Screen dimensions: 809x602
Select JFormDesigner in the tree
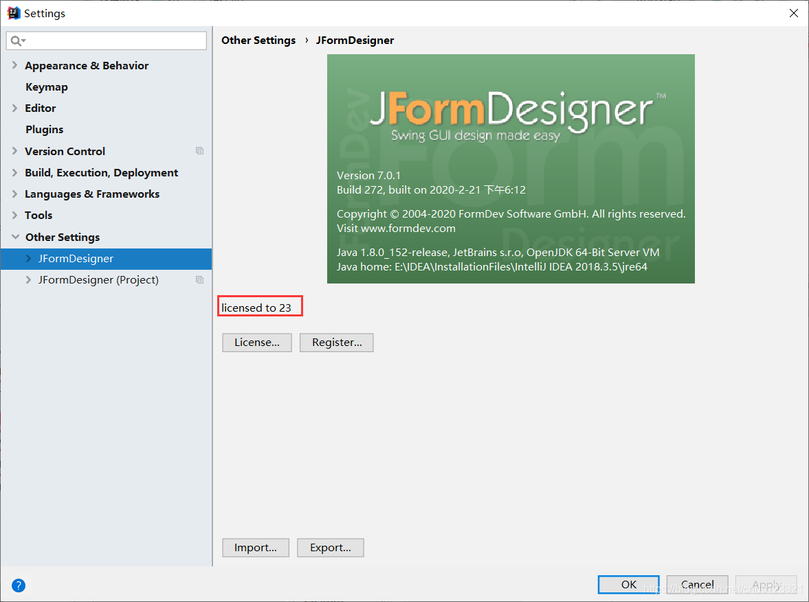pyautogui.click(x=76, y=259)
